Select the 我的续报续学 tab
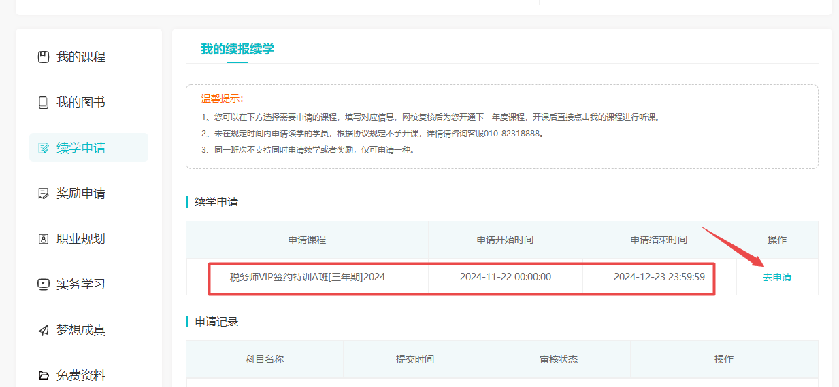The image size is (839, 387). point(237,49)
